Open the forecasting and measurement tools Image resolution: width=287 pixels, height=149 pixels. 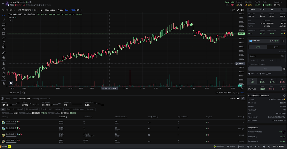4,34
